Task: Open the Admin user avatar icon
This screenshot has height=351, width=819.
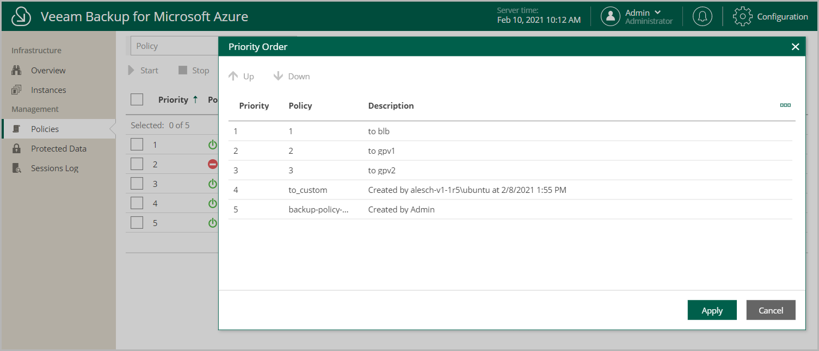Action: pos(611,16)
